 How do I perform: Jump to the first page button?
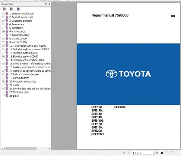(124, 153)
